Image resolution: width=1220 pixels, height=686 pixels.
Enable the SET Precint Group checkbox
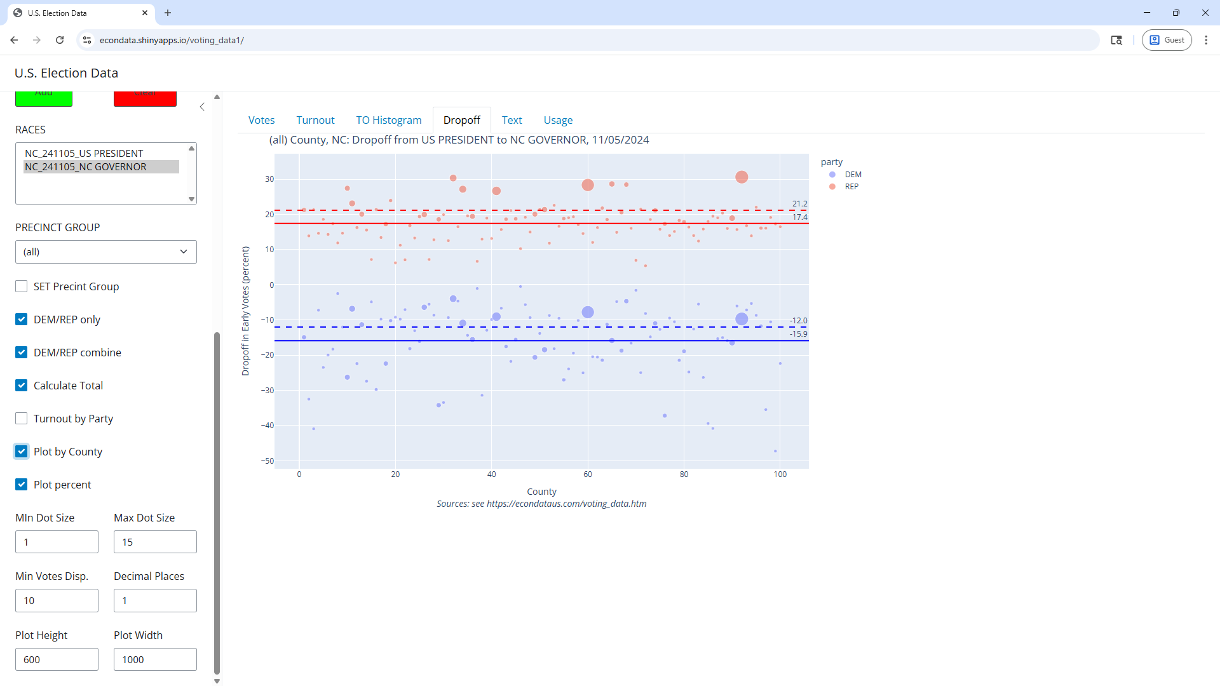pos(22,286)
